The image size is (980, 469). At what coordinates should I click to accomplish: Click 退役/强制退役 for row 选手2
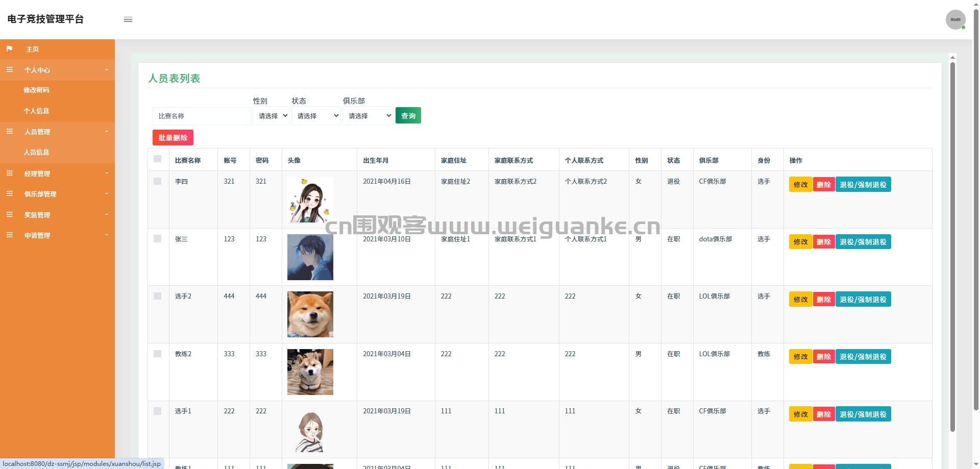pos(863,300)
